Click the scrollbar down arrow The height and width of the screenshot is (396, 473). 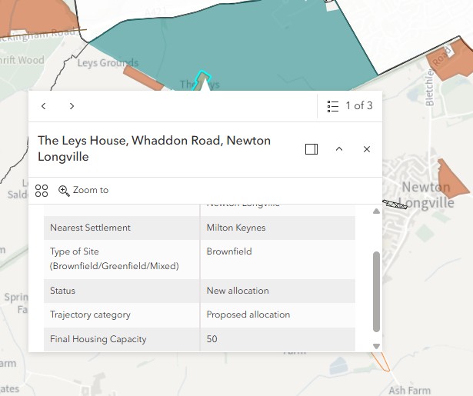tap(376, 346)
